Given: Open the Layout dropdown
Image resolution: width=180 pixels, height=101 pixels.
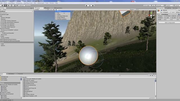Looking at the screenshot, I should click(177, 6).
